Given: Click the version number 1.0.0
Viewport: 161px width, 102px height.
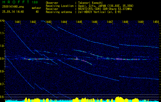Looking at the screenshot, I should pyautogui.click(x=35, y=2).
